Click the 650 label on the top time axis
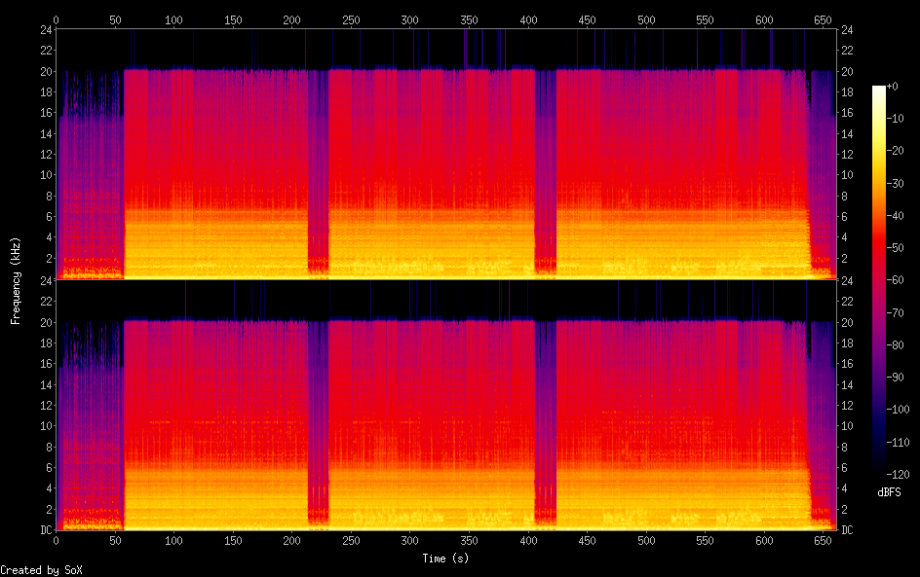 824,19
